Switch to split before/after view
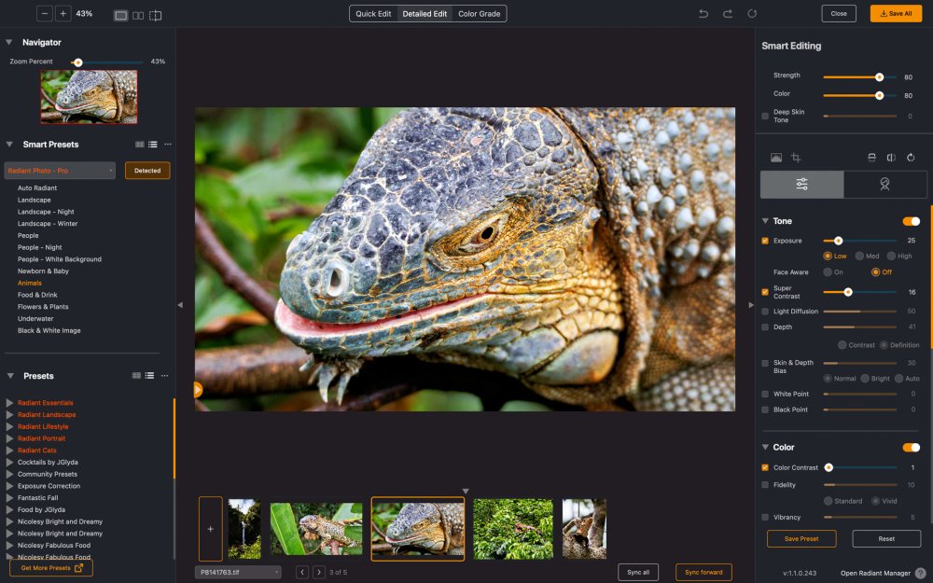This screenshot has width=933, height=583. click(155, 16)
